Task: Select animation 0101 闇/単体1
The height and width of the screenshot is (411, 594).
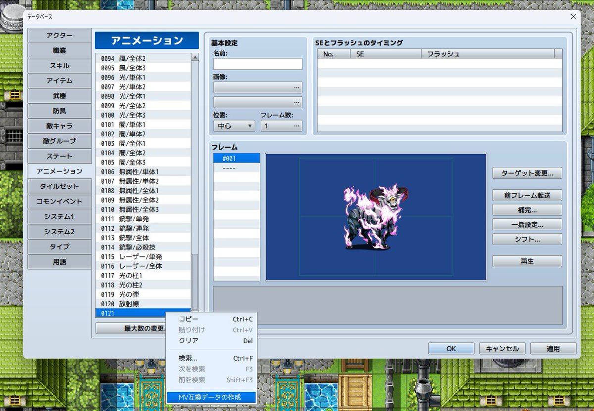Action: pos(143,124)
